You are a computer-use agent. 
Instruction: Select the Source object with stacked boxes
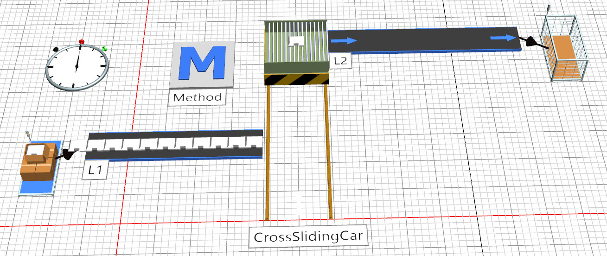pyautogui.click(x=39, y=162)
